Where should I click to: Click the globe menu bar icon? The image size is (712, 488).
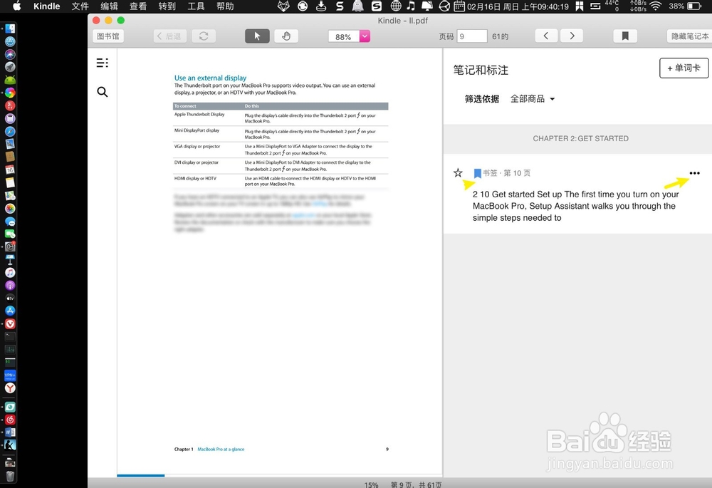(x=396, y=6)
